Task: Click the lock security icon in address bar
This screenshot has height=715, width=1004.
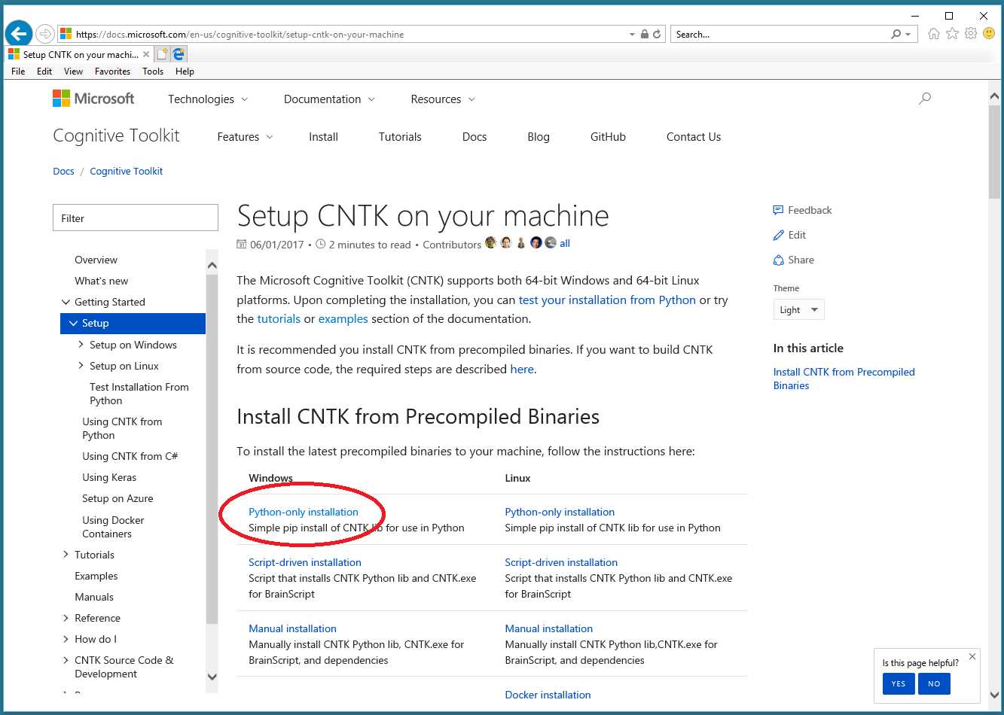Action: point(645,34)
